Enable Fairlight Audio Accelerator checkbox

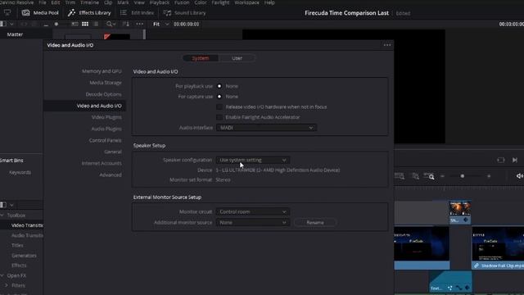pos(219,117)
